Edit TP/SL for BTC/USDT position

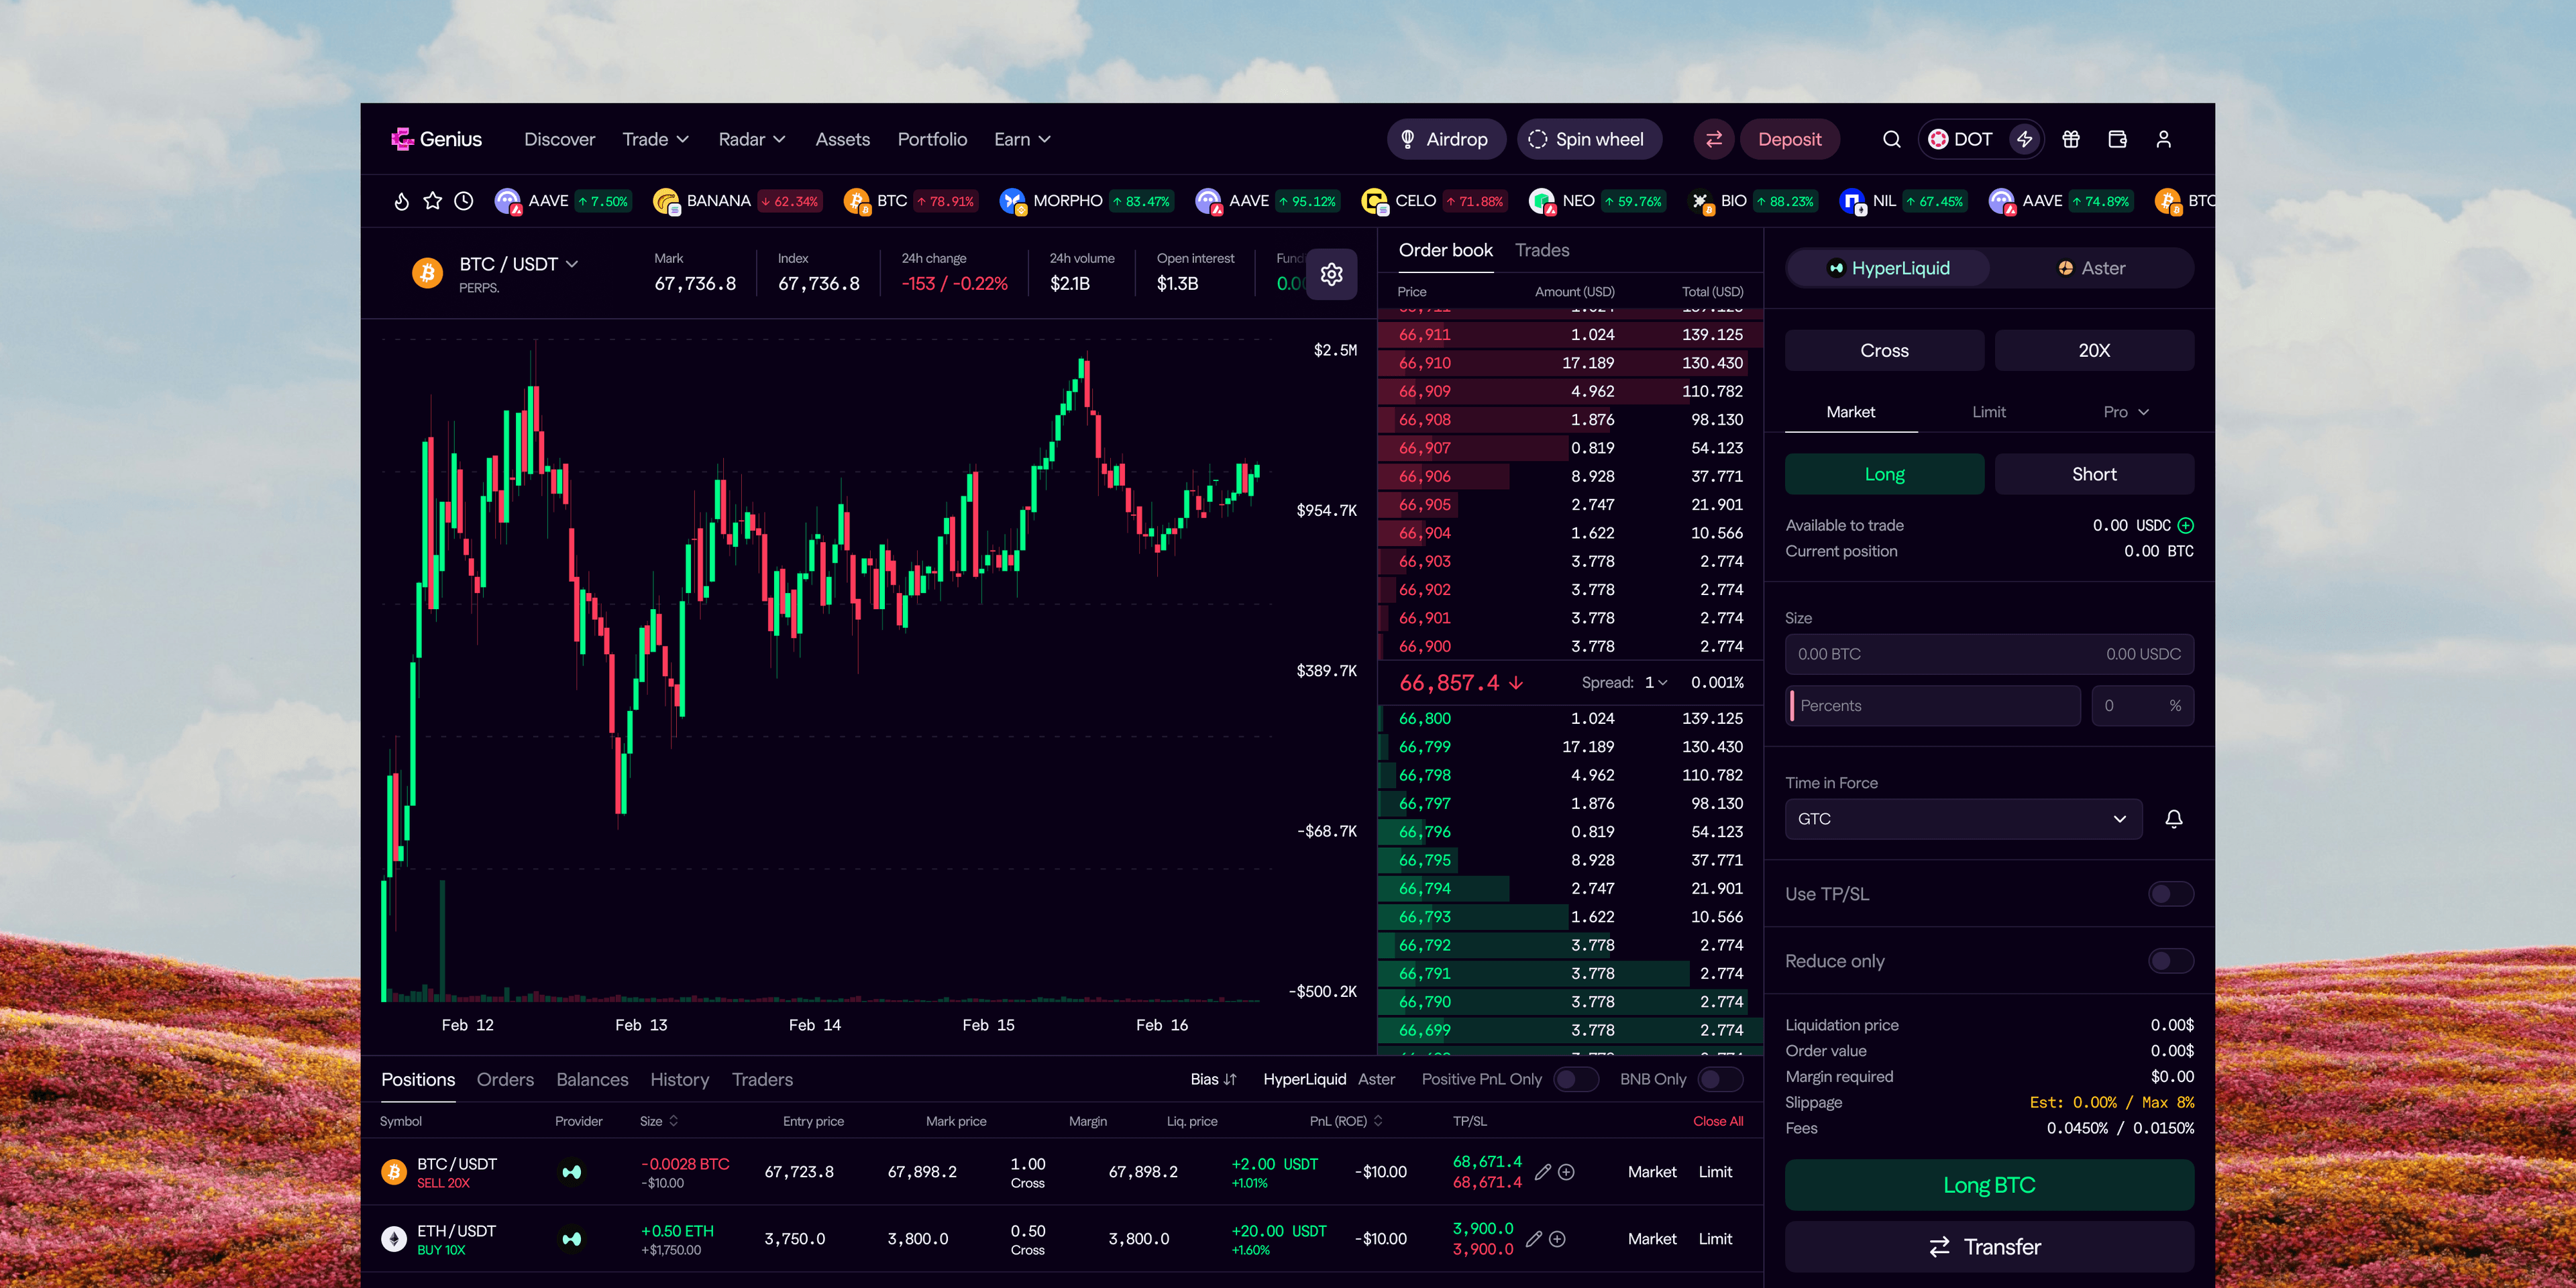pyautogui.click(x=1542, y=1172)
